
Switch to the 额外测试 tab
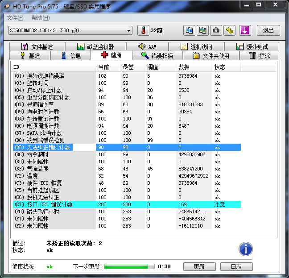(252, 47)
